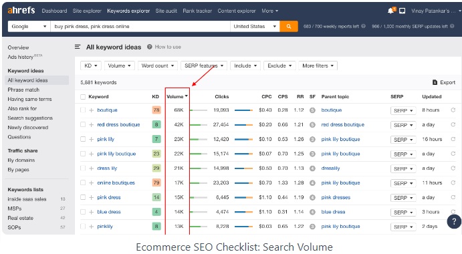Screen dimensions: 462x254
Task: Switch to Site explorer in the top navigation
Action: point(87,11)
